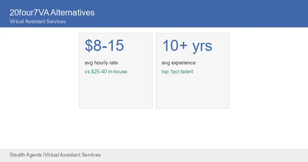Click Virtual Assistant Services in the footer
This screenshot has width=308, height=162.
pos(73,155)
